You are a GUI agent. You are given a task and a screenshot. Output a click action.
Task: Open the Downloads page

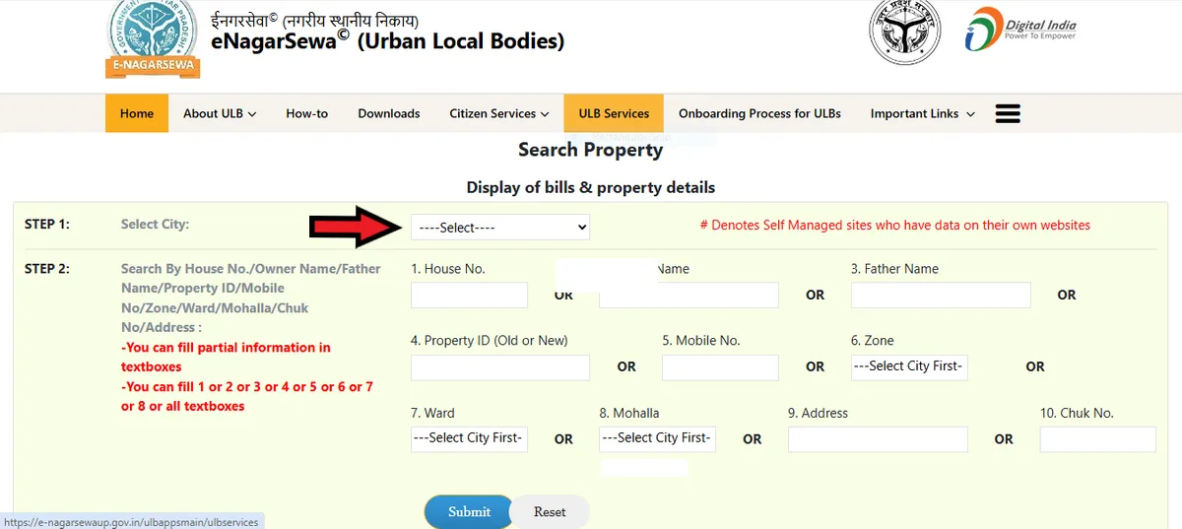tap(389, 113)
